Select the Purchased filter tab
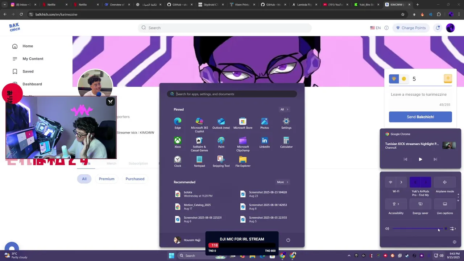 135,179
